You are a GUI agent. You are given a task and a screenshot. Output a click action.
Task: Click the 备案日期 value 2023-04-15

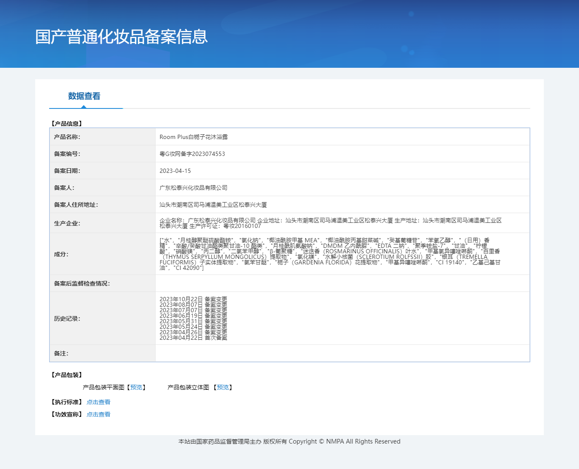(x=175, y=171)
